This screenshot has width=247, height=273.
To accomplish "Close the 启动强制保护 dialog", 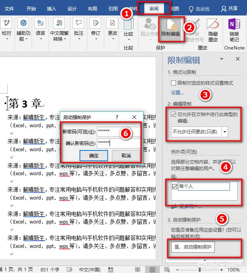I will (x=134, y=117).
